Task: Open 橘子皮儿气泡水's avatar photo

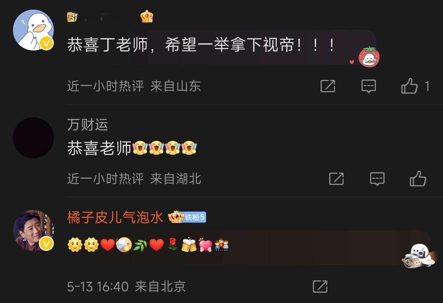Action: [34, 230]
